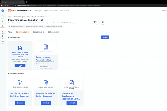Click the new document plus icon

pos(20,48)
